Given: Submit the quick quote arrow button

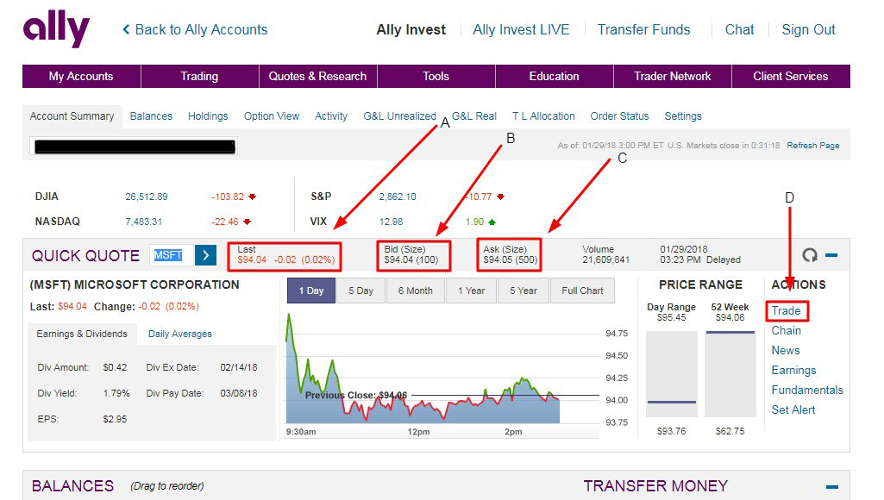Looking at the screenshot, I should pos(206,255).
